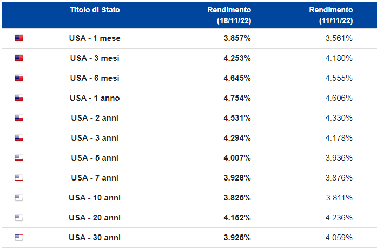Click the flag icon beside USA - 5 anni
The height and width of the screenshot is (249, 377).
tap(19, 158)
